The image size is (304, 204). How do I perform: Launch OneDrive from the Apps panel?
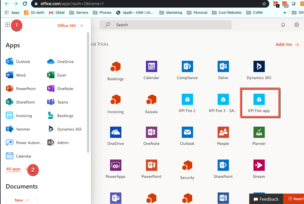pyautogui.click(x=60, y=62)
